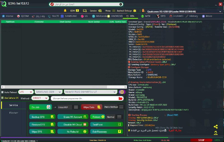This screenshot has height=142, width=224.
Task: Click the red STOP button
Action: (x=201, y=140)
